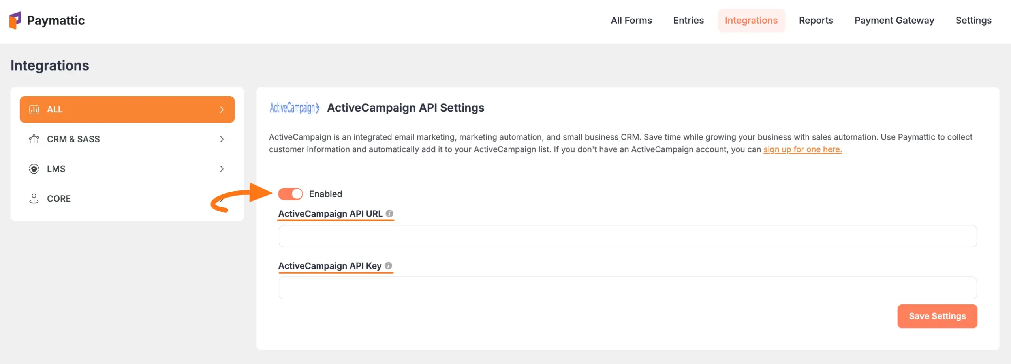Click the Paymattic logo icon
The image size is (1011, 364).
(16, 20)
